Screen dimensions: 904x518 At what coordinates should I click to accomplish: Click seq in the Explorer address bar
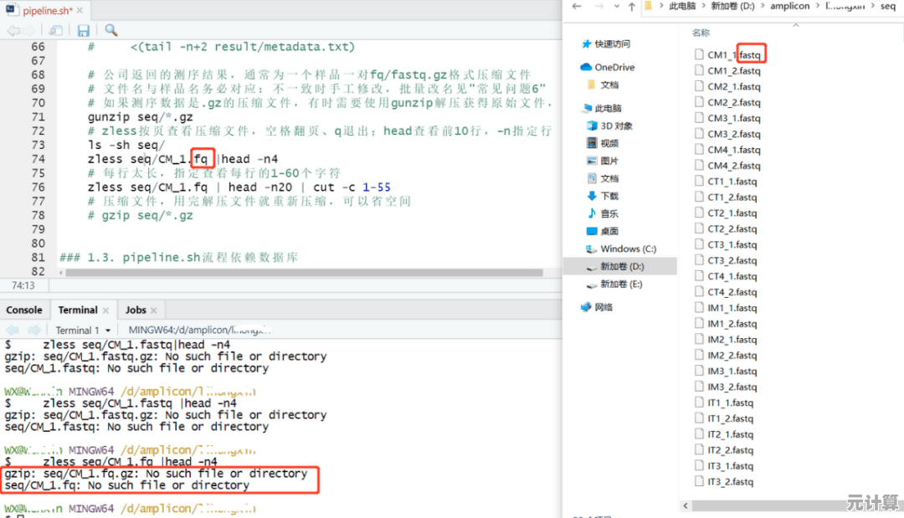(888, 6)
